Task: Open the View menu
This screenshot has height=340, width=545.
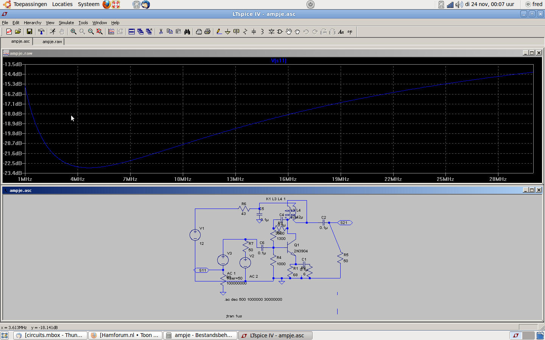Action: 50,23
